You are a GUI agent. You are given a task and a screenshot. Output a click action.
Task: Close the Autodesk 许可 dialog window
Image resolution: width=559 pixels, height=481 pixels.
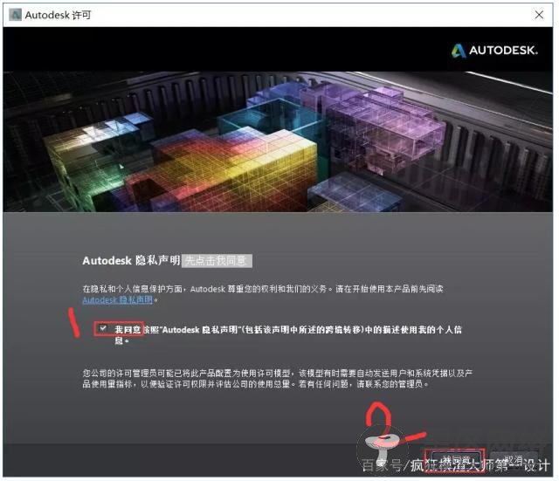click(539, 15)
